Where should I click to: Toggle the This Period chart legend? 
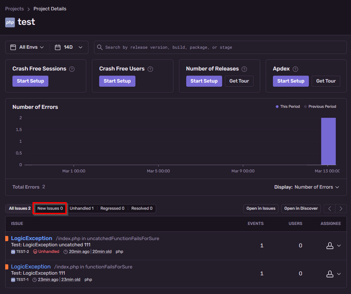click(x=287, y=106)
